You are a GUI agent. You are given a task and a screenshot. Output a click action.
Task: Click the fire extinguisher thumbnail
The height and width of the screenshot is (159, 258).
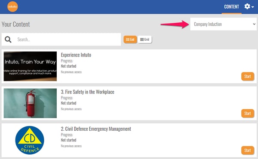coord(30,103)
